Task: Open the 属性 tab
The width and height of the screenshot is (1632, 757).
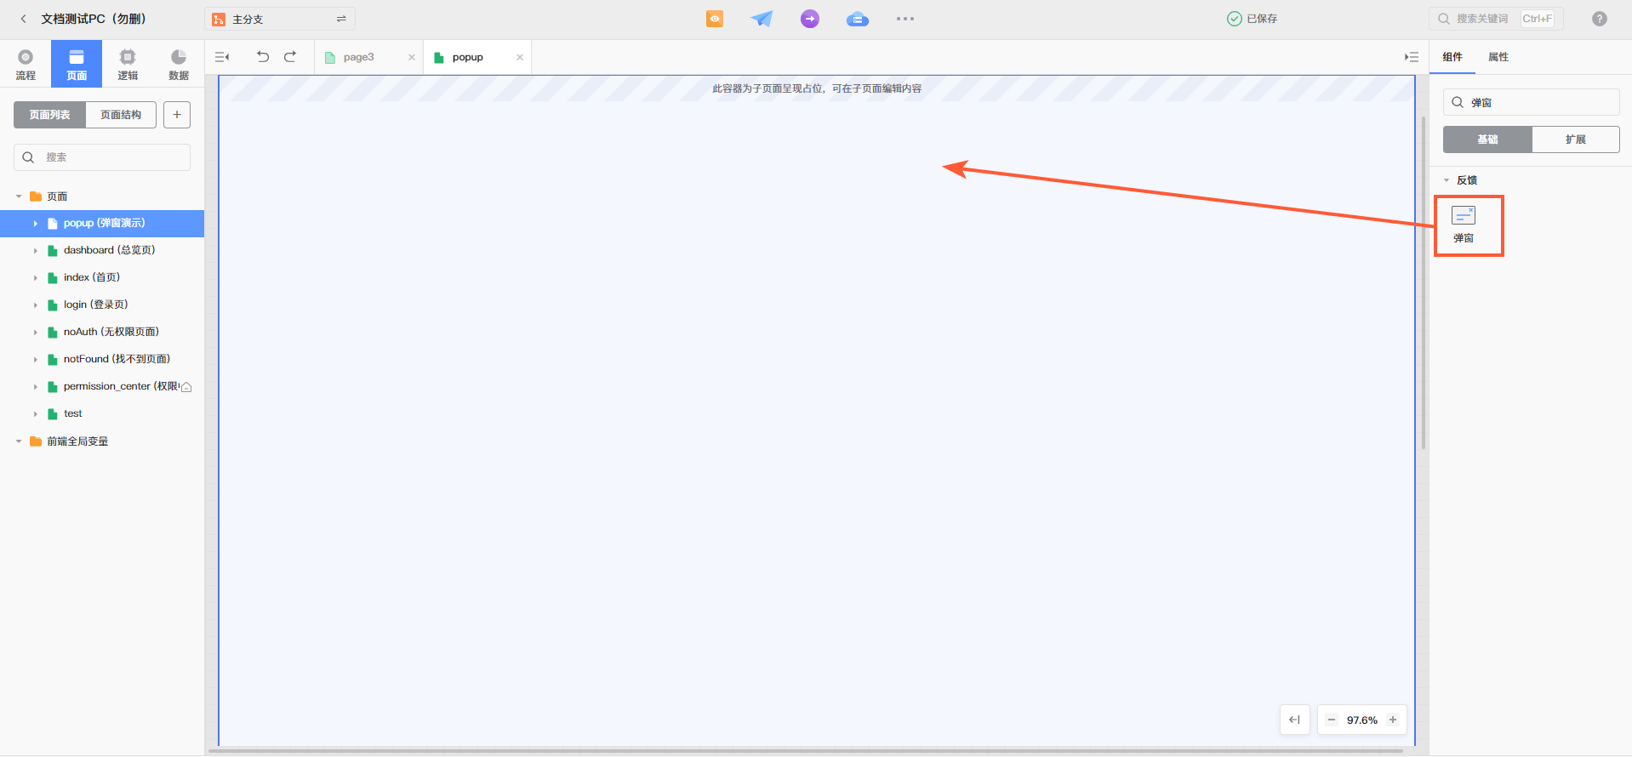Action: (x=1498, y=57)
